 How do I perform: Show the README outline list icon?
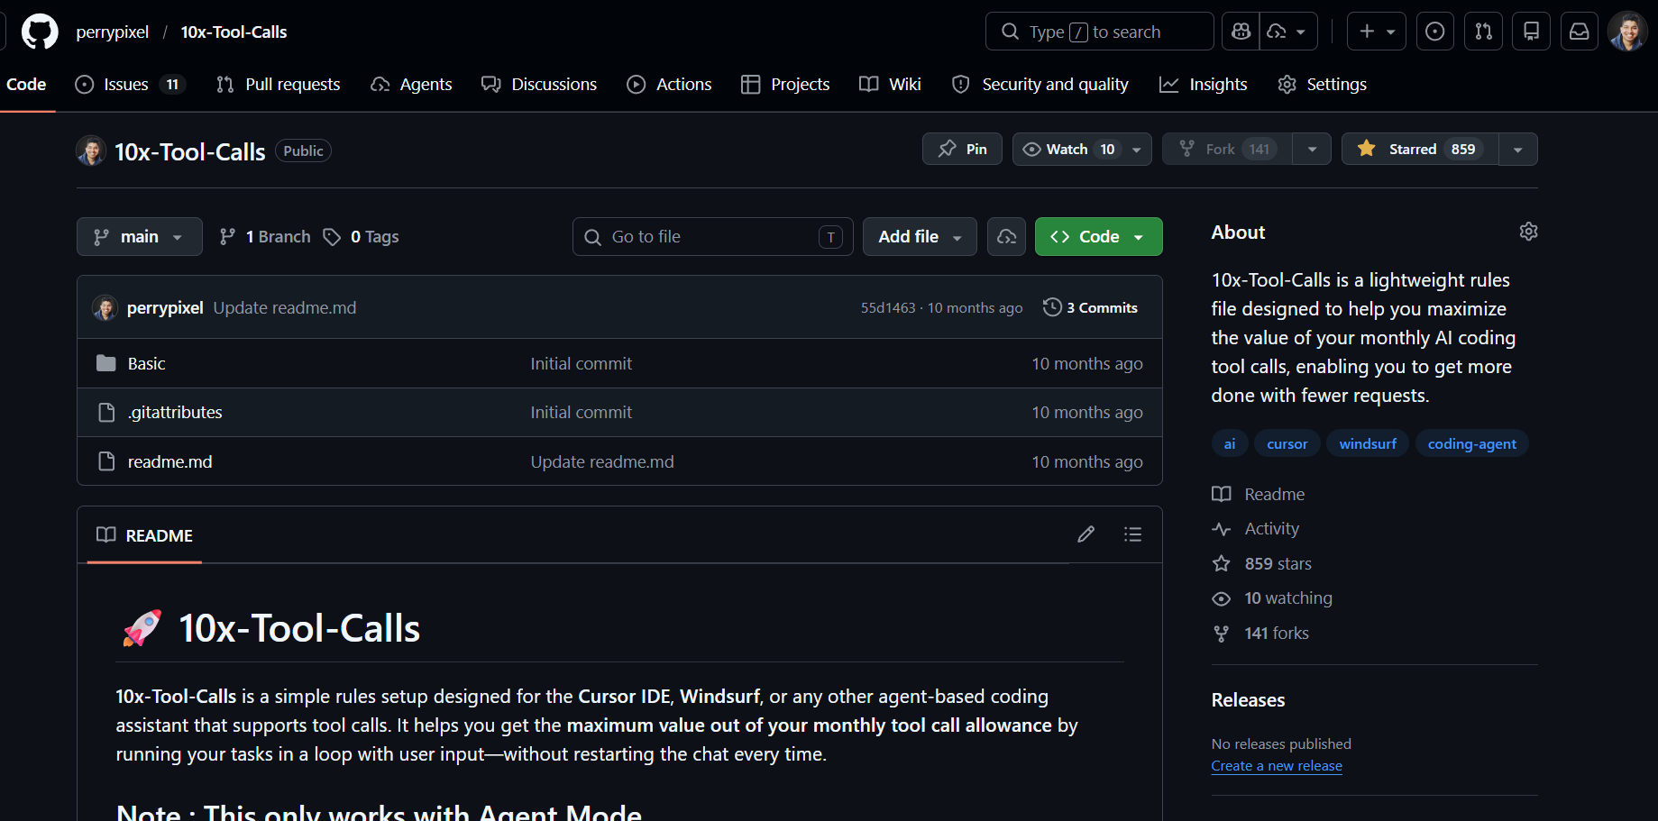tap(1133, 534)
